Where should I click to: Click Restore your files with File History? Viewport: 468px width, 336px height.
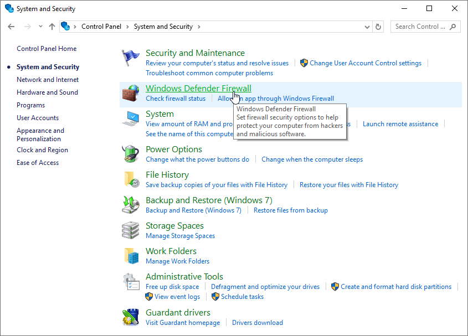point(349,185)
